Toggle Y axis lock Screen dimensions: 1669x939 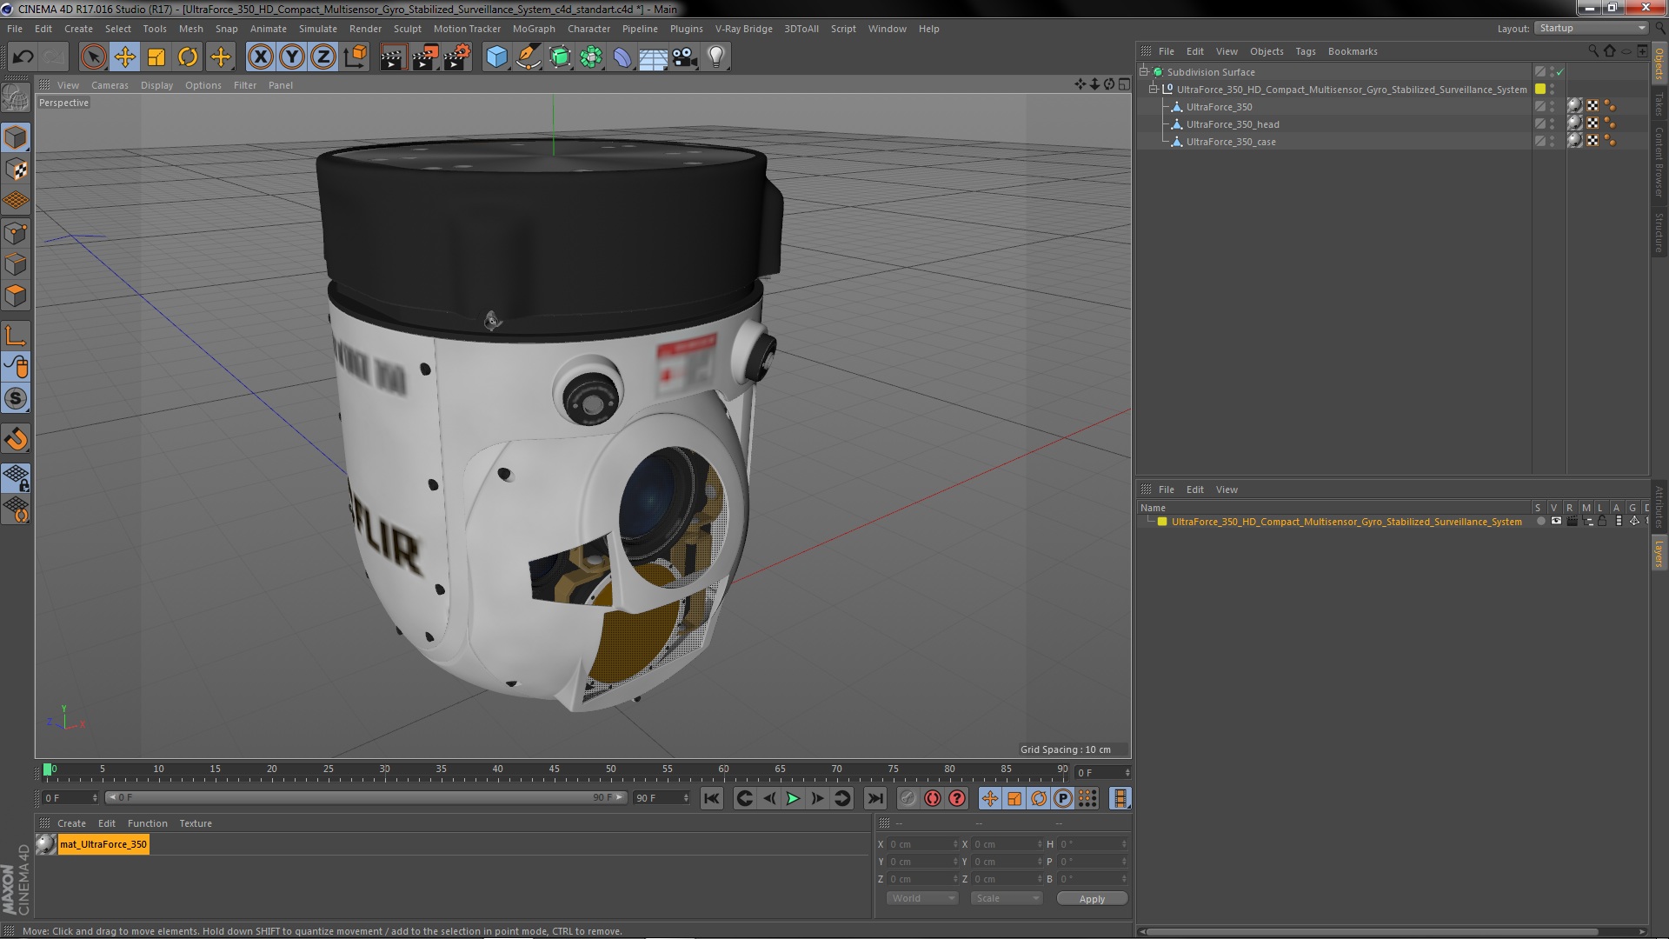pyautogui.click(x=292, y=57)
